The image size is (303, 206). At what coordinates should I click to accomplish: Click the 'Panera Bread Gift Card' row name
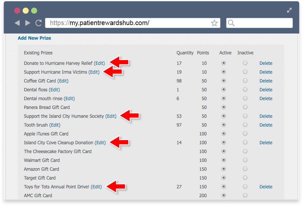coord(47,107)
